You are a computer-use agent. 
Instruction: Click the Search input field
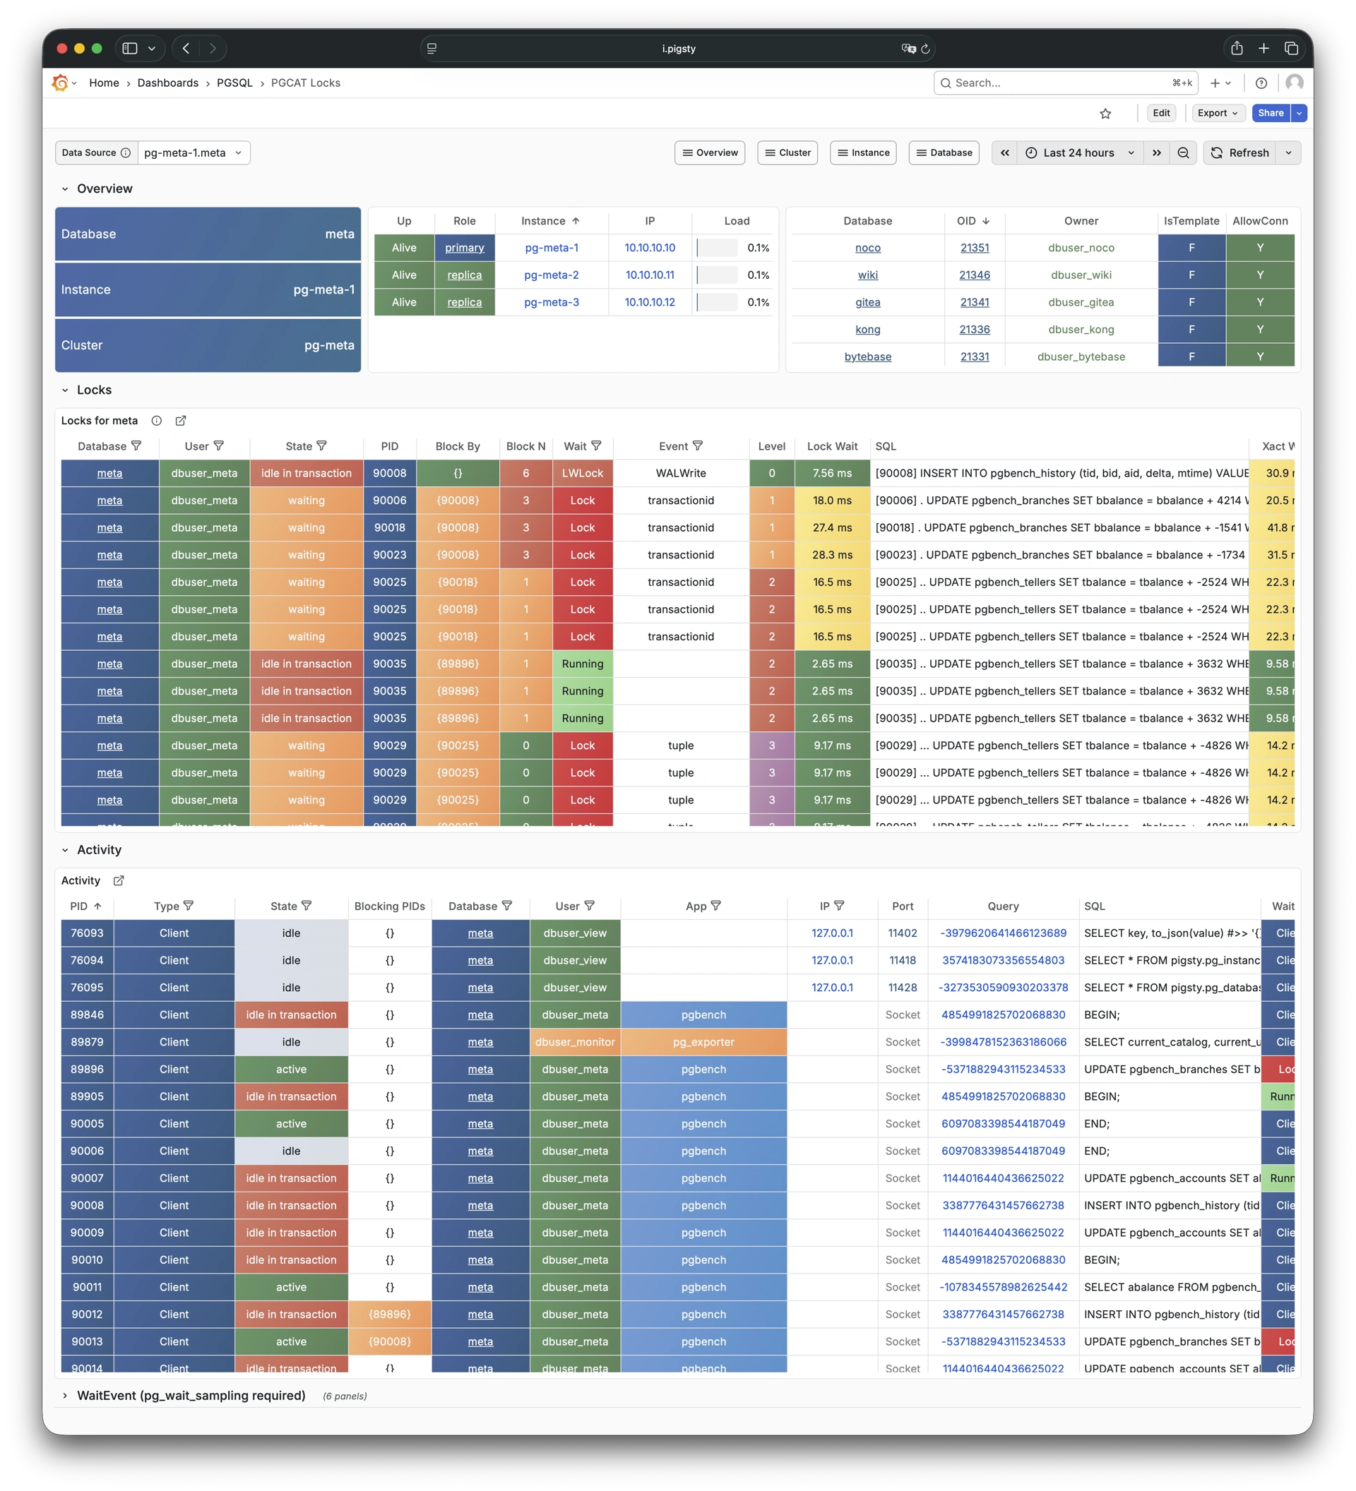click(x=1058, y=83)
